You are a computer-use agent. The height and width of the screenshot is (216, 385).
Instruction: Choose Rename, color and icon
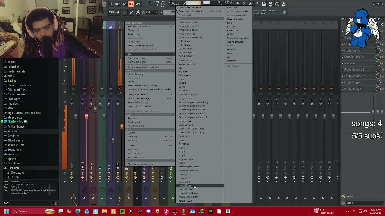tap(149, 26)
